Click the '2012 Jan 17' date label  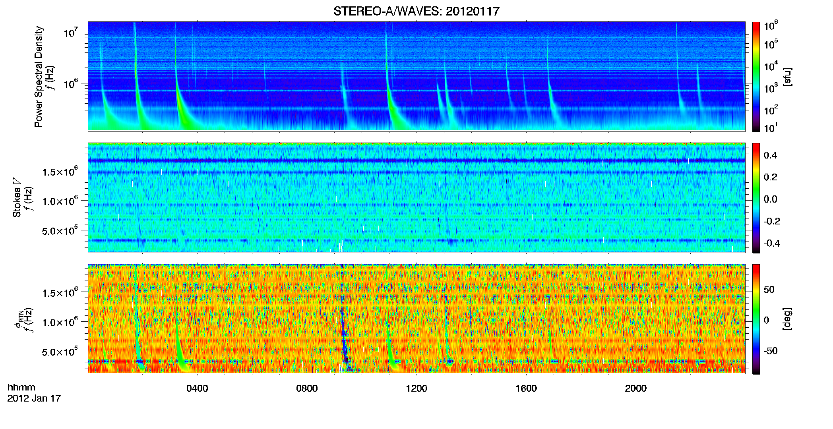34,398
